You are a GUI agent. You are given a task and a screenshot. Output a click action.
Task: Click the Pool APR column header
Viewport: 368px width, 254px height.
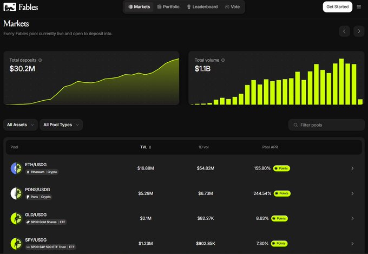[270, 147]
